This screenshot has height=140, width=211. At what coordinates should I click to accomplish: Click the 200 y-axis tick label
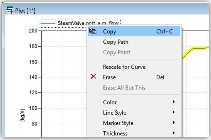(x=33, y=31)
